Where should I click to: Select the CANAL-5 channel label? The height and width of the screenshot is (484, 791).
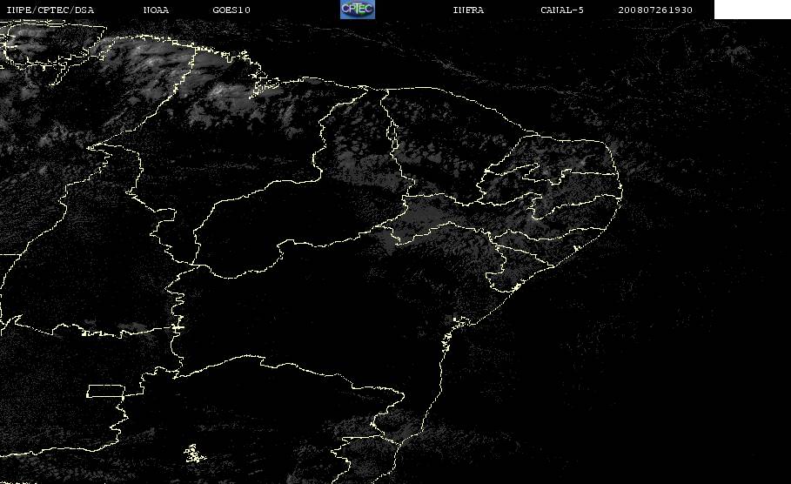pyautogui.click(x=562, y=10)
